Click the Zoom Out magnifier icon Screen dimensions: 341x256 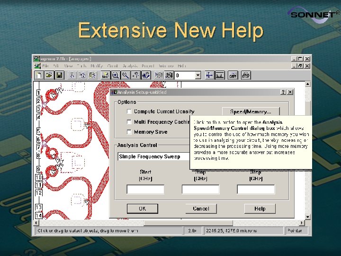pos(126,75)
